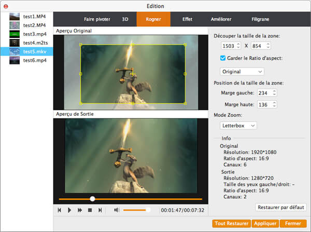Select bottom-right crop handle
This screenshot has height=232, width=311.
[x=185, y=103]
